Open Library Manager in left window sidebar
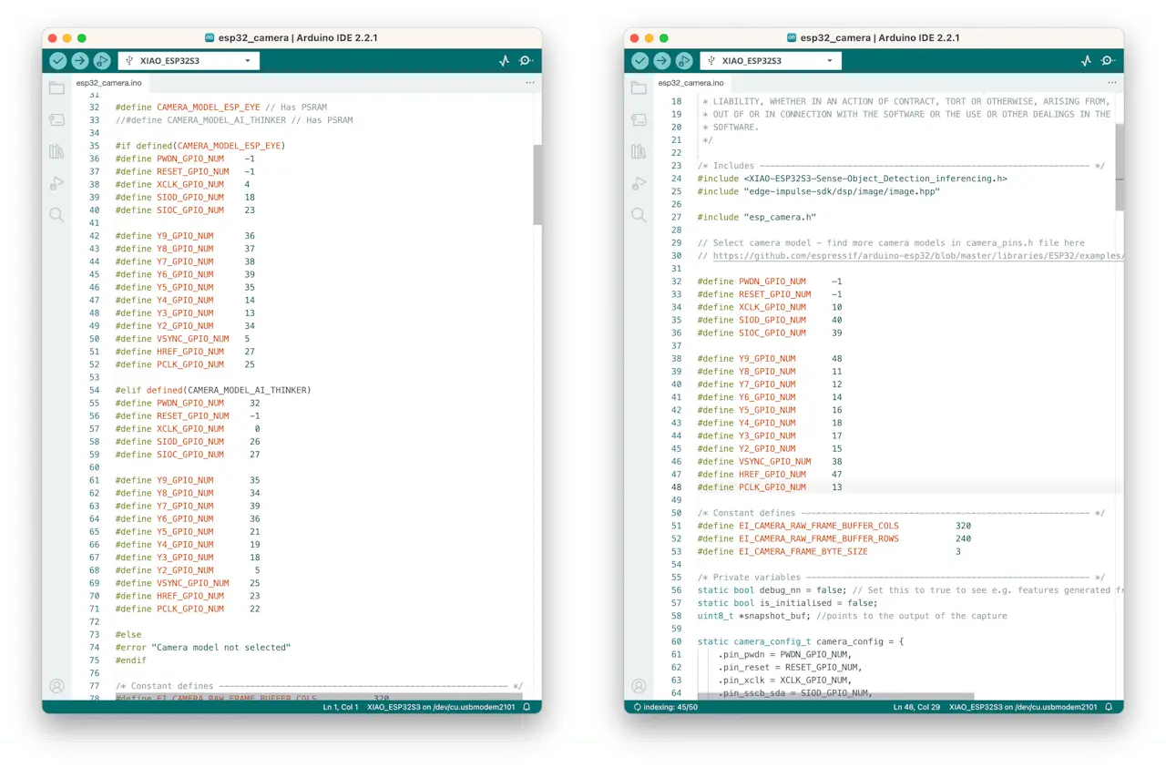The image size is (1166, 768). point(56,151)
